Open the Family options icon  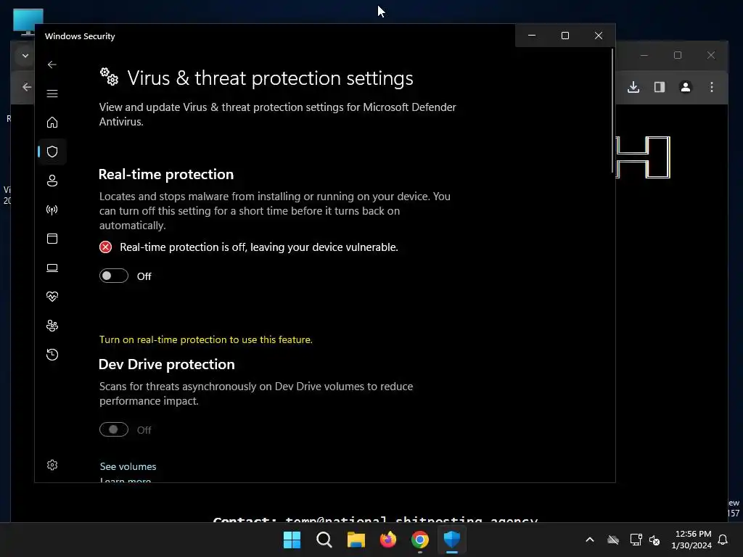[x=52, y=326]
